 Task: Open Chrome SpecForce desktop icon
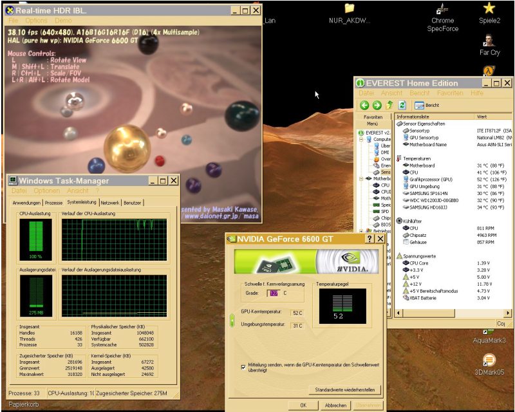[x=442, y=17]
